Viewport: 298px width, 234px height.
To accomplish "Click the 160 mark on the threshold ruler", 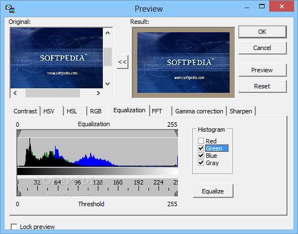I will click(x=118, y=182).
